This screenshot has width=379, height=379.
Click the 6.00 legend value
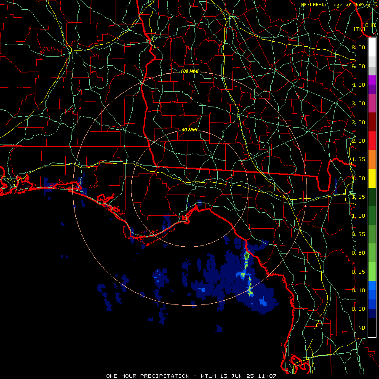[x=358, y=66]
